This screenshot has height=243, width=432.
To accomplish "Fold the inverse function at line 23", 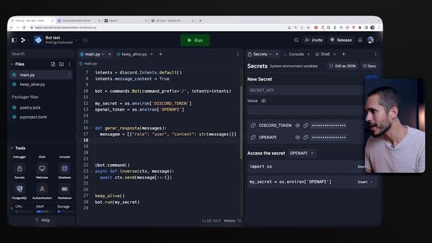I will coord(91,171).
